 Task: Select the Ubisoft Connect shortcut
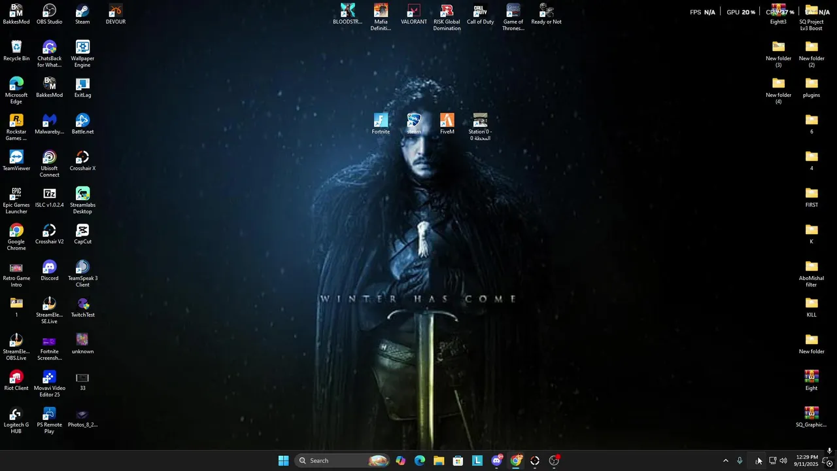point(49,164)
